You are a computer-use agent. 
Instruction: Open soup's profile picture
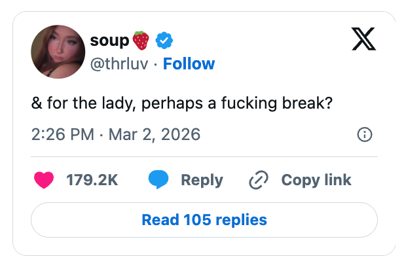click(x=58, y=53)
